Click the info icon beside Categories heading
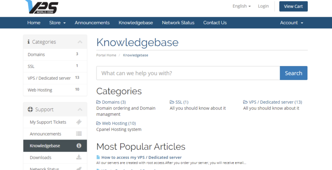The height and width of the screenshot is (170, 332). [29, 42]
